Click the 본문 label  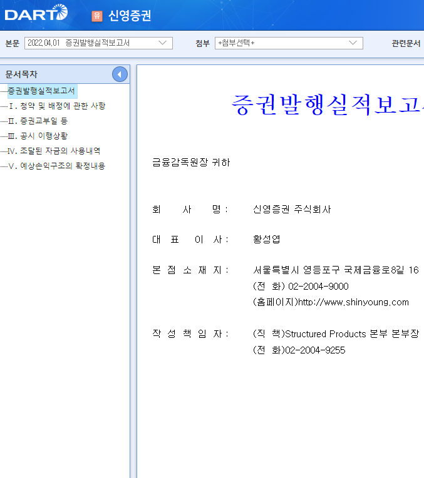tap(13, 43)
